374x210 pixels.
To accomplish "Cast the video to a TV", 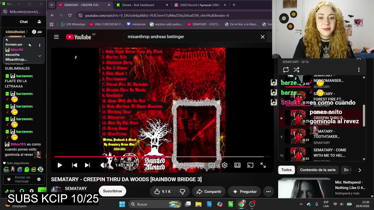I will point(250,165).
